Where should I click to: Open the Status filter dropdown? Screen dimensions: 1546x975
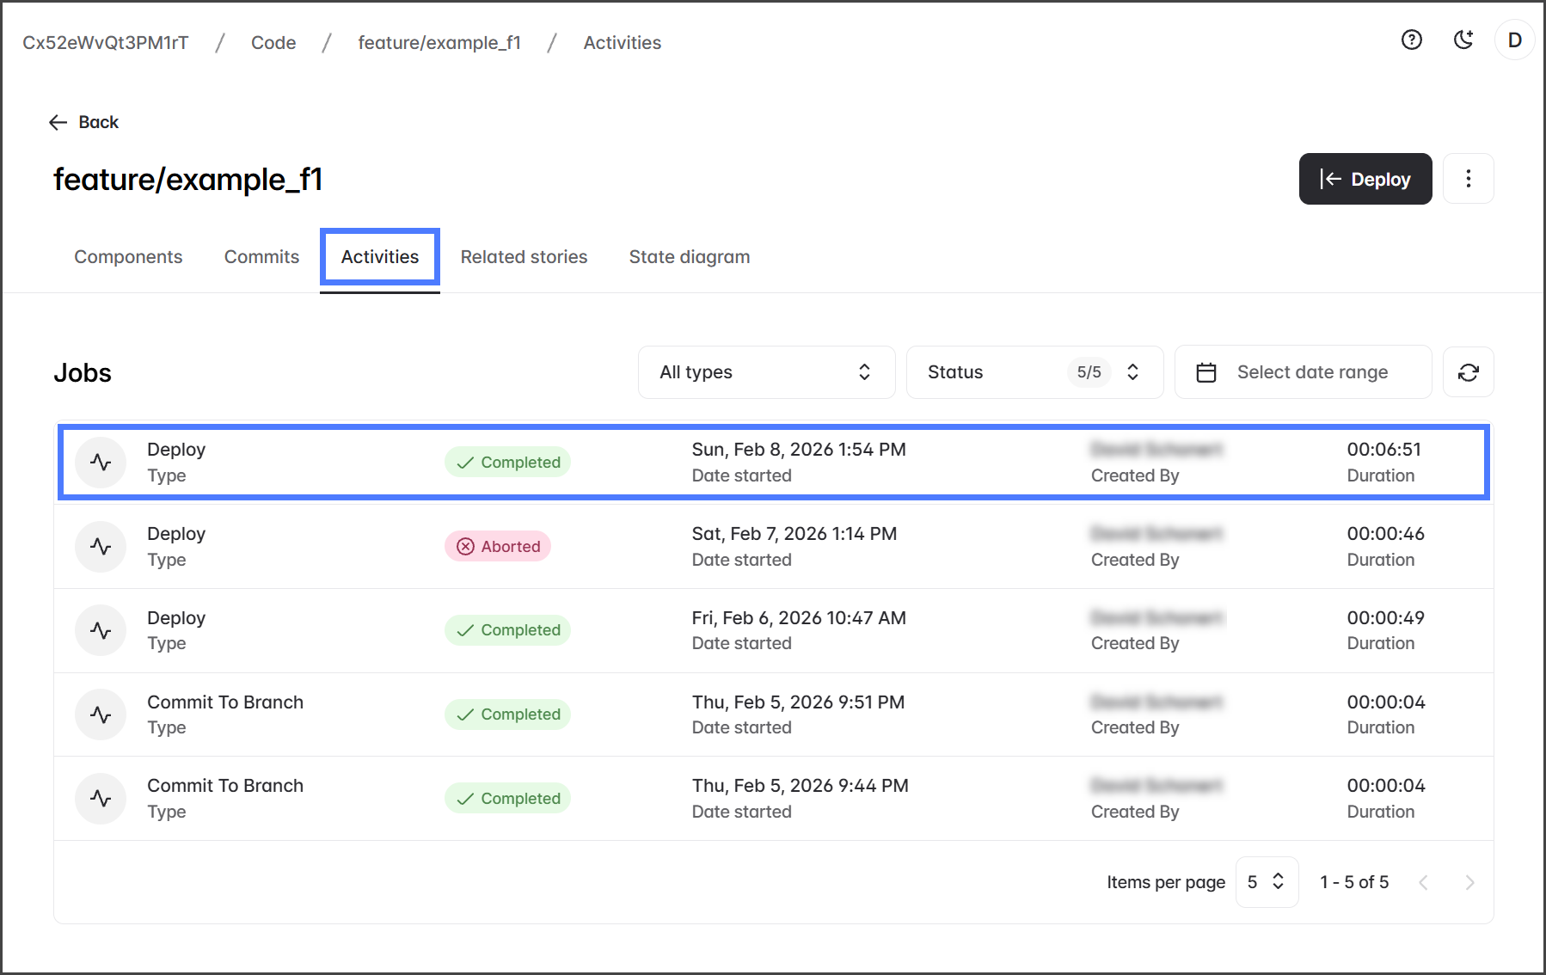click(1034, 372)
